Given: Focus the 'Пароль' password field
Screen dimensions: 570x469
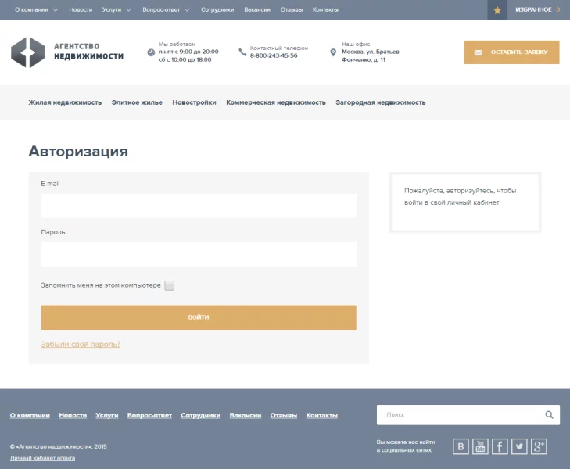Looking at the screenshot, I should click(x=199, y=254).
